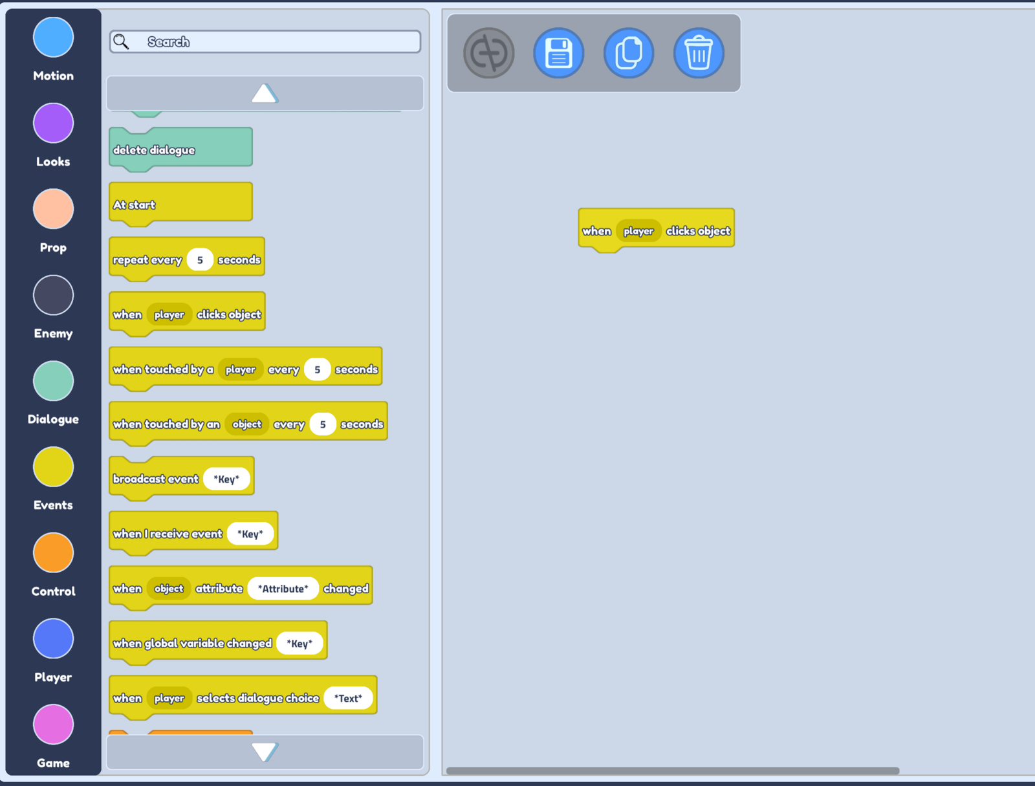Click the trash can delete icon

698,53
